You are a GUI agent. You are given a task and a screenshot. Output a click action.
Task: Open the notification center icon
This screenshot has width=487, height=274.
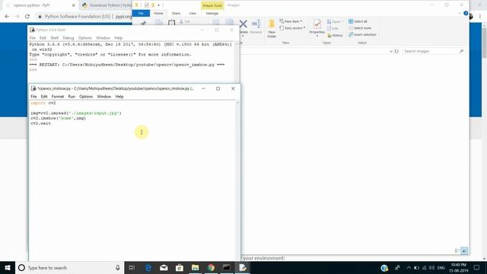pyautogui.click(x=476, y=268)
